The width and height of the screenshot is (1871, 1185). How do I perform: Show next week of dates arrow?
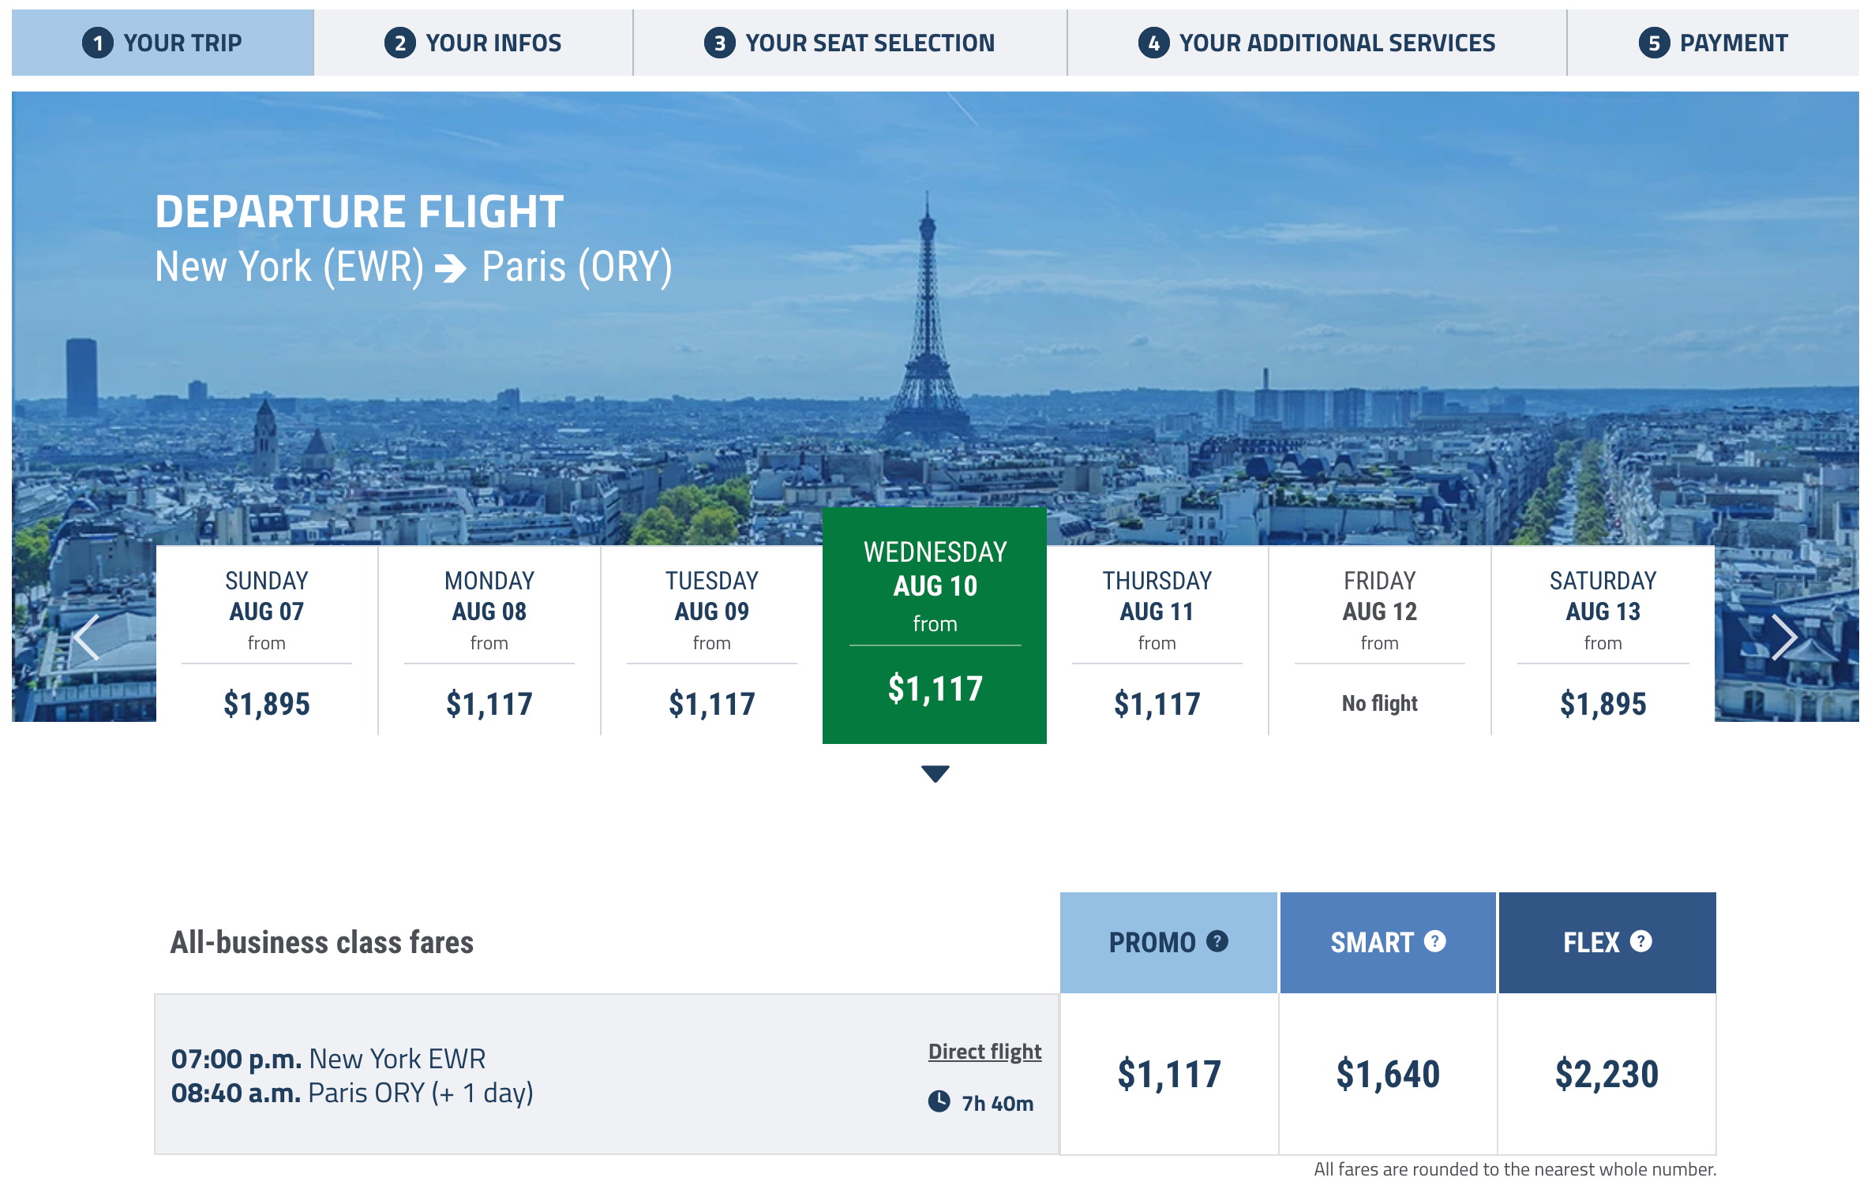1783,637
